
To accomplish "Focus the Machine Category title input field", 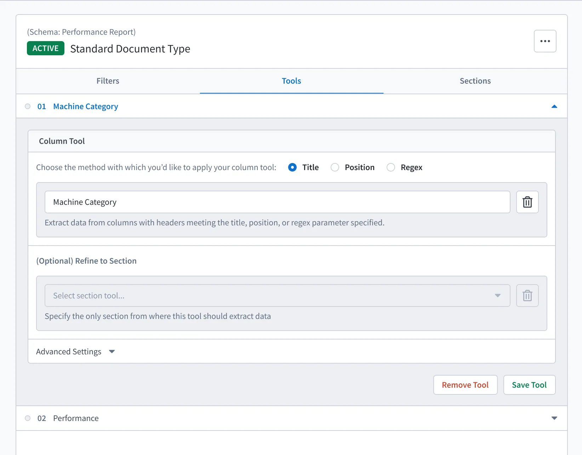I will [x=277, y=202].
